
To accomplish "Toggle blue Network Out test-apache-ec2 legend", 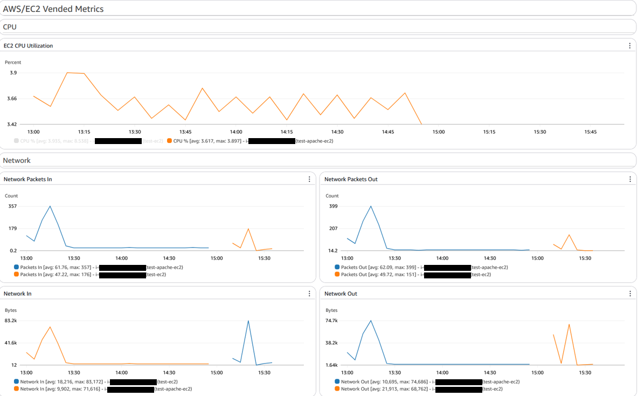I will pos(337,382).
